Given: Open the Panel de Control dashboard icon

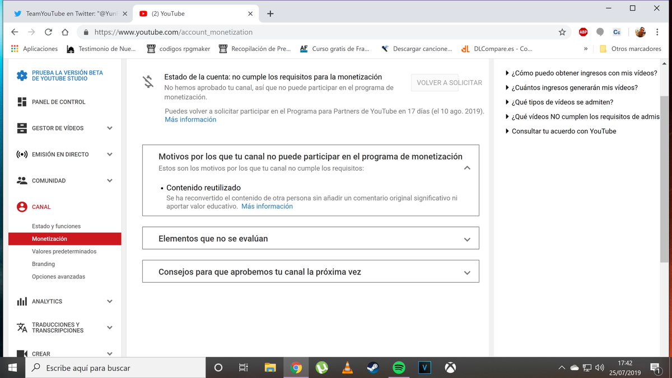Looking at the screenshot, I should [x=22, y=102].
